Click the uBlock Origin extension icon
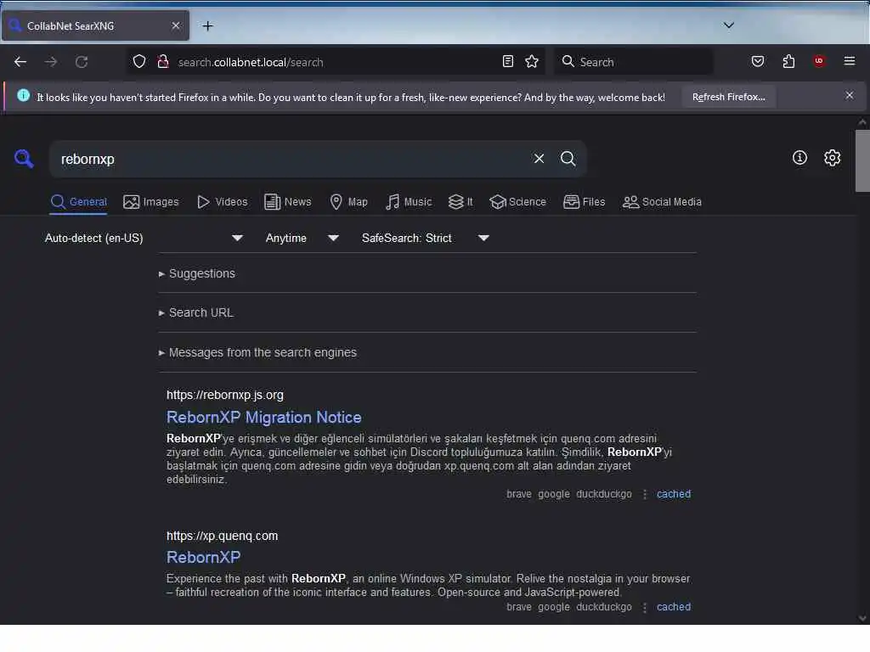870x652 pixels. click(x=819, y=61)
